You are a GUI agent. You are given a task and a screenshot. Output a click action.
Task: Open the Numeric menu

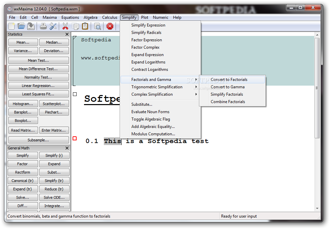tap(161, 17)
